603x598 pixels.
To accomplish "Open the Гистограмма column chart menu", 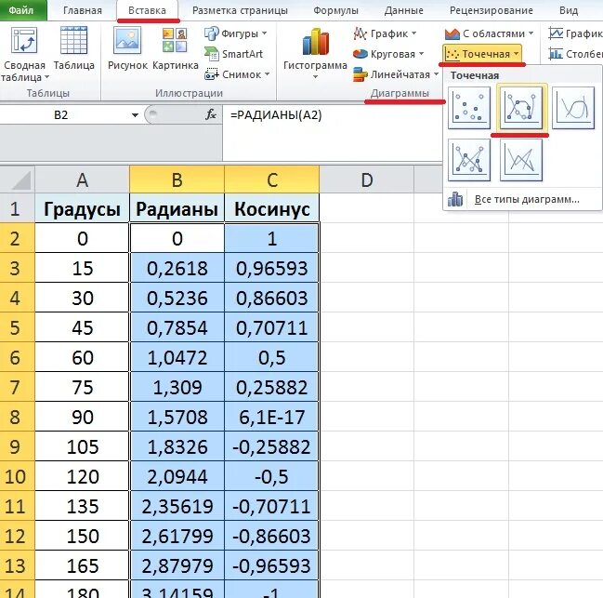I will (x=315, y=52).
